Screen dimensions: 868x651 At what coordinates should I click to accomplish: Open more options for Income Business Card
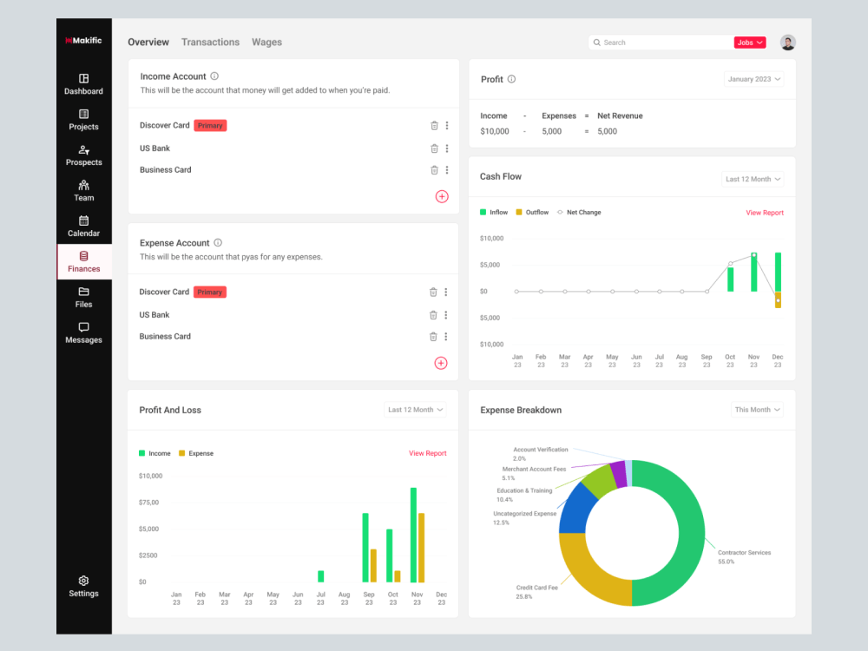pyautogui.click(x=447, y=170)
